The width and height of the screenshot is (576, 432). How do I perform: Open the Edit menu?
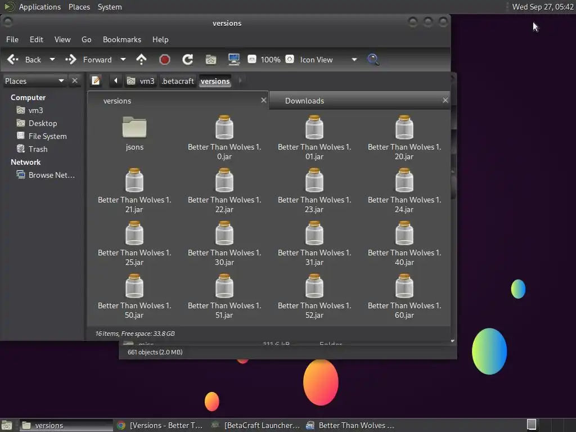pyautogui.click(x=37, y=39)
